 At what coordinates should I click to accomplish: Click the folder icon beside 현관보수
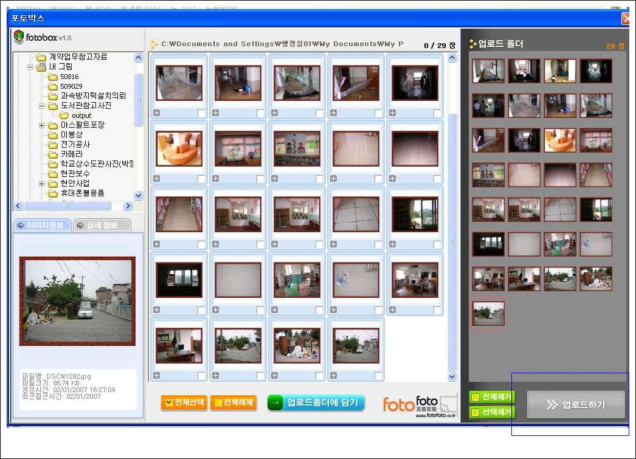(x=53, y=174)
